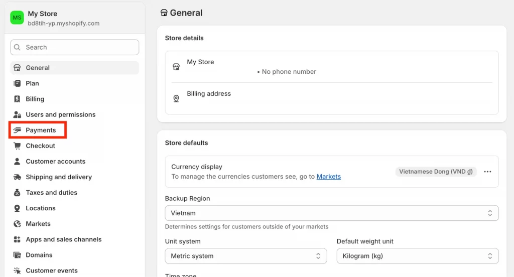
Task: Click the storefront icon beside General heading
Action: click(164, 13)
